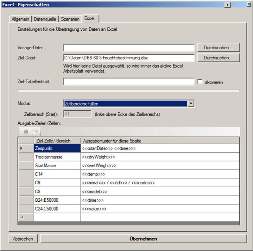Click empty Ziel-Zelle cell in new row
The image size is (253, 251).
point(57,217)
